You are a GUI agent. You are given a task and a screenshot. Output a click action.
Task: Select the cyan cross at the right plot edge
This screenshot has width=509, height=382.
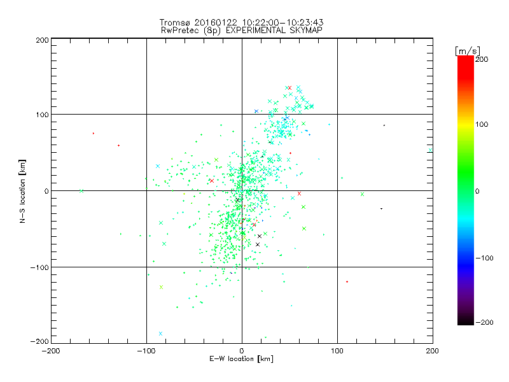tap(430, 151)
